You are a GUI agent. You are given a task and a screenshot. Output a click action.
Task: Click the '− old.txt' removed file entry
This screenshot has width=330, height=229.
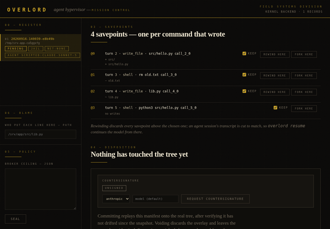(x=112, y=81)
